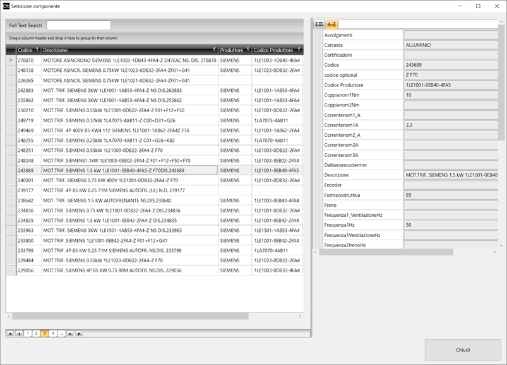This screenshot has width=507, height=365.
Task: Click the property grid horizontal scrollbar thumb
Action: 386,252
